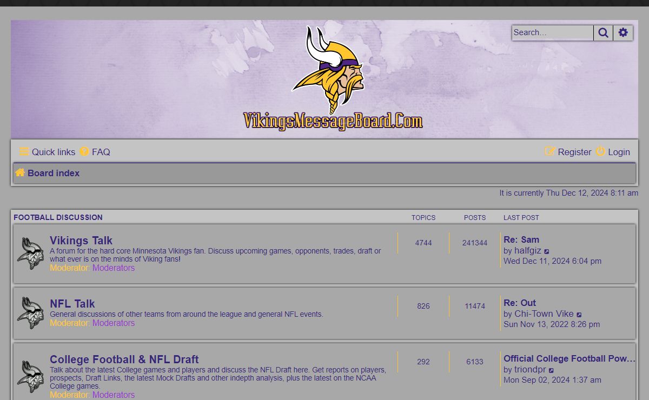Click the Vikings Talk forum helmet icon
The width and height of the screenshot is (649, 400).
tap(30, 254)
